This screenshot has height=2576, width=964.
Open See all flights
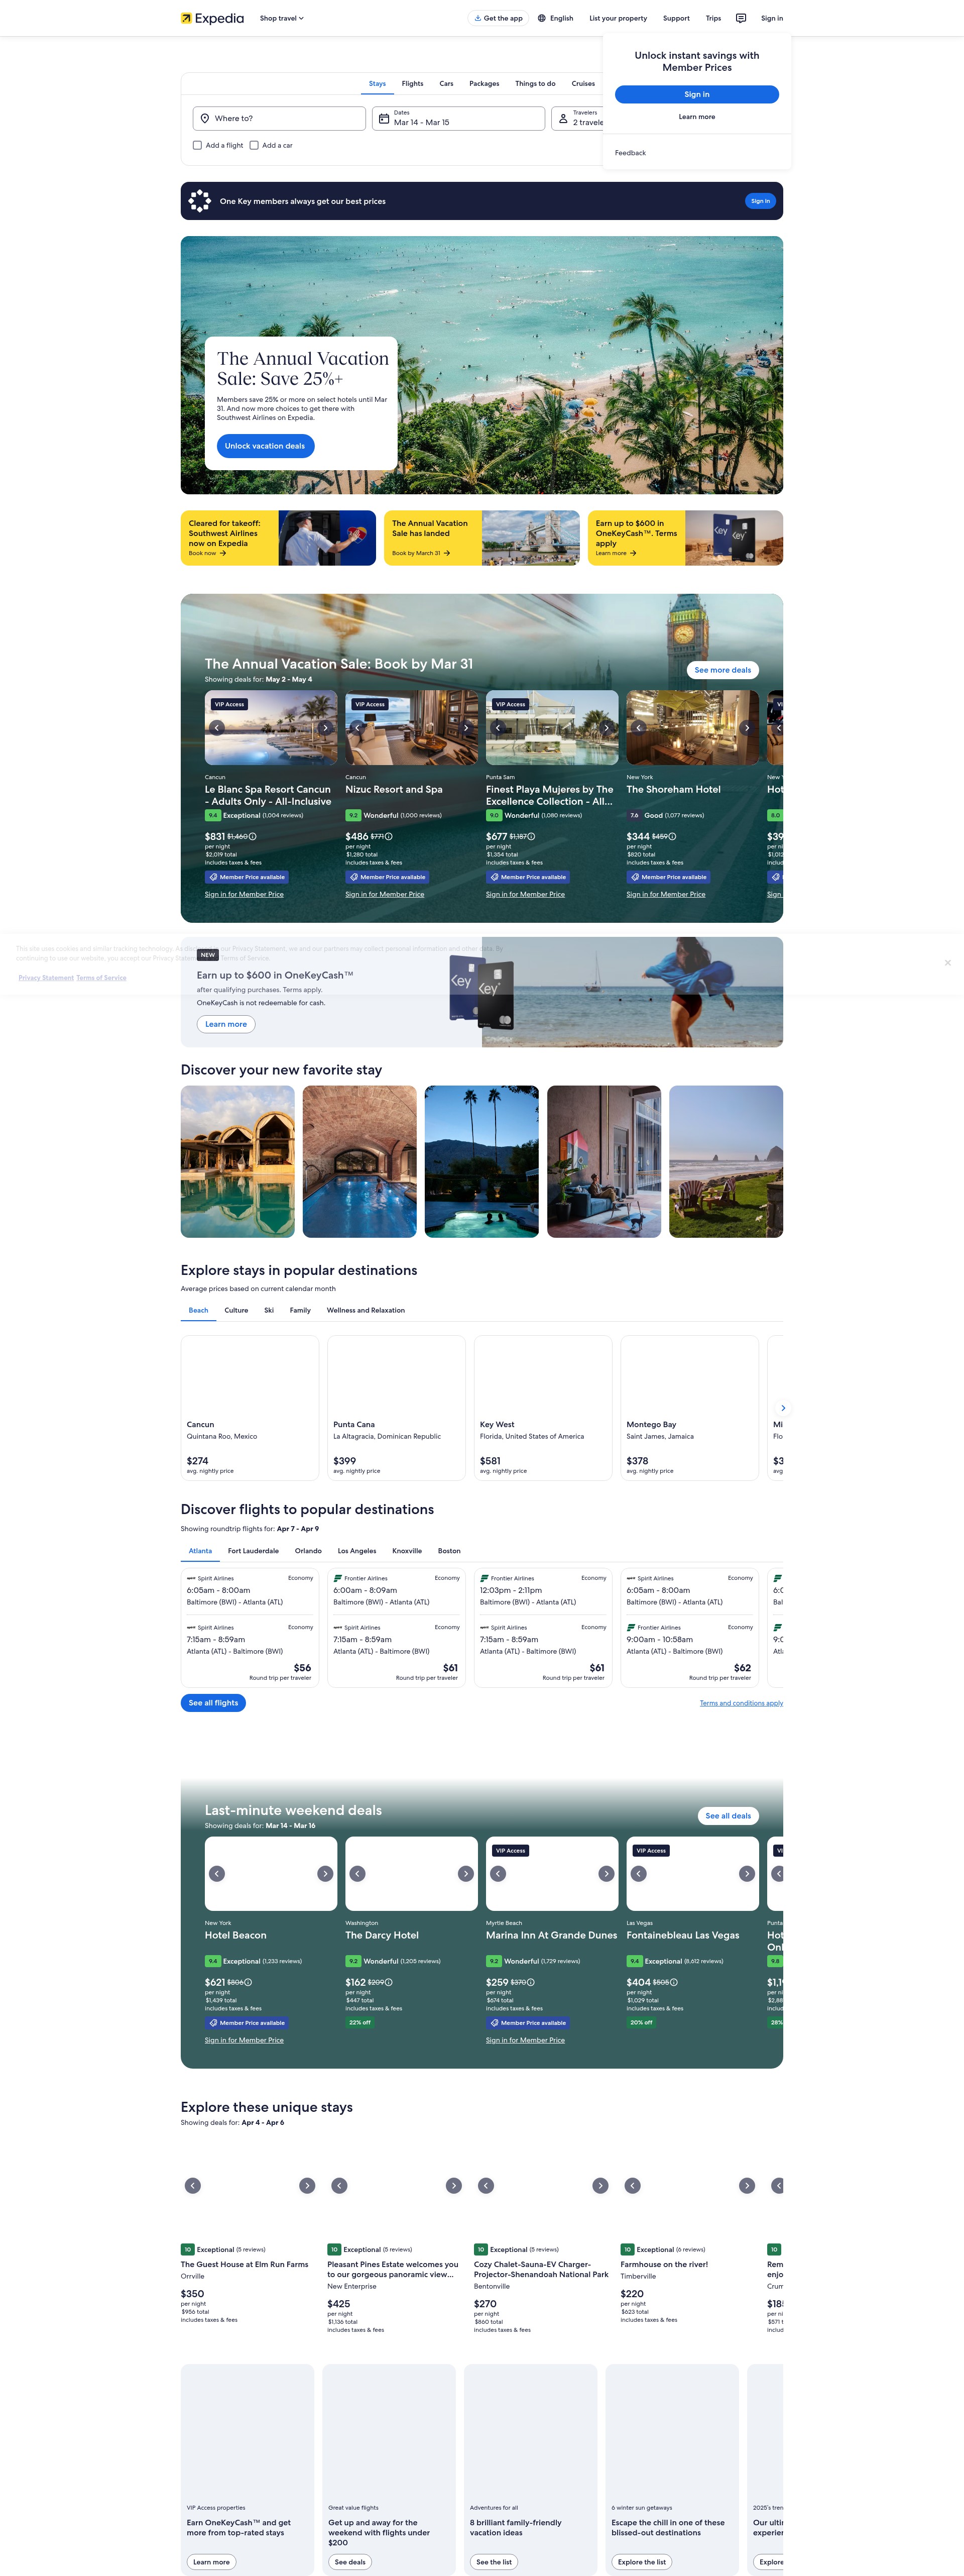click(212, 1703)
